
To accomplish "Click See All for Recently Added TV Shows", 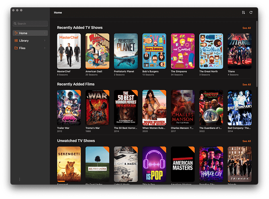I will [x=246, y=28].
